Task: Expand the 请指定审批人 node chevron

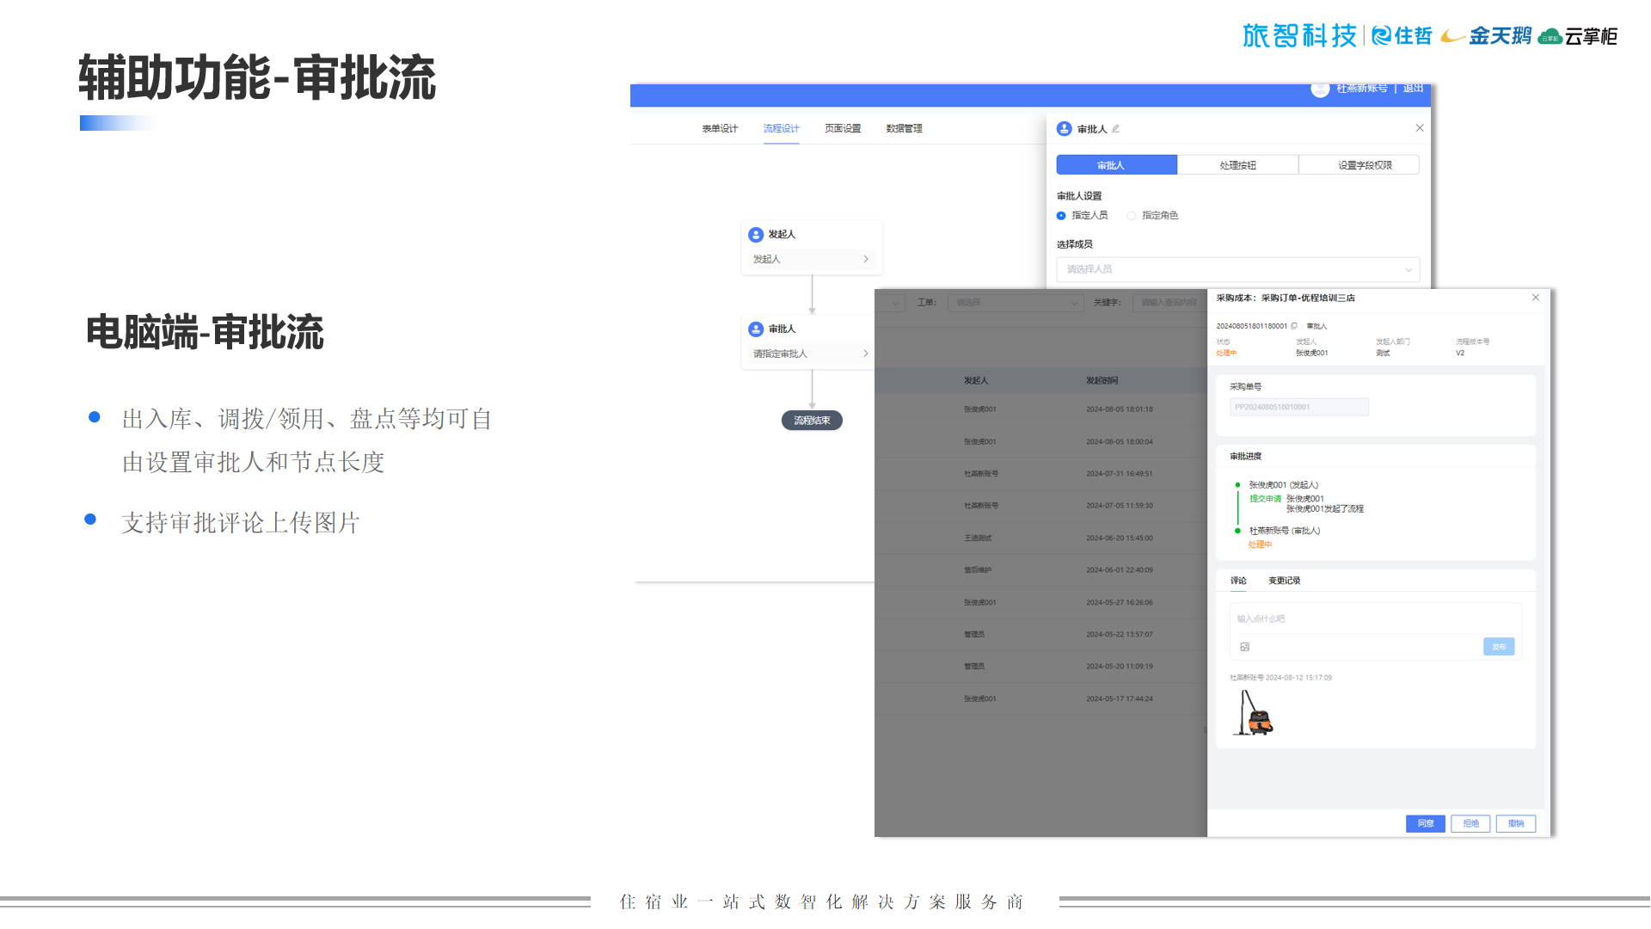Action: click(865, 354)
